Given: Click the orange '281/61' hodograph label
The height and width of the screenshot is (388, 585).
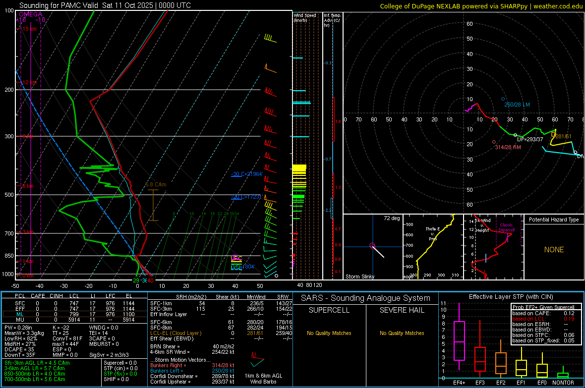Looking at the screenshot, I should click(563, 136).
